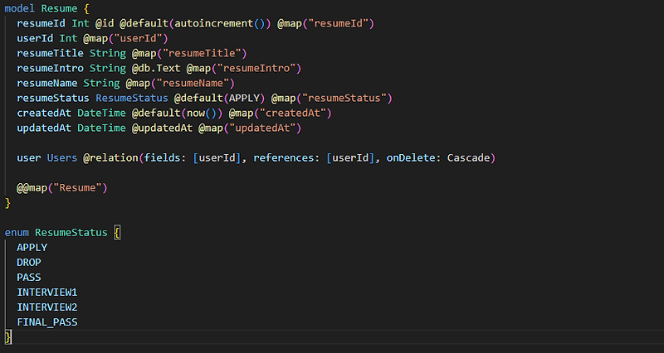664x353 pixels.
Task: Click the 'INTERVIEW2' enum value
Action: (47, 307)
